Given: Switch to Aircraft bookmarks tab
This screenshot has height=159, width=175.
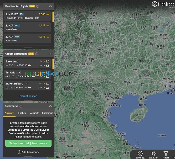Looking at the screenshot, I should tap(9, 113).
